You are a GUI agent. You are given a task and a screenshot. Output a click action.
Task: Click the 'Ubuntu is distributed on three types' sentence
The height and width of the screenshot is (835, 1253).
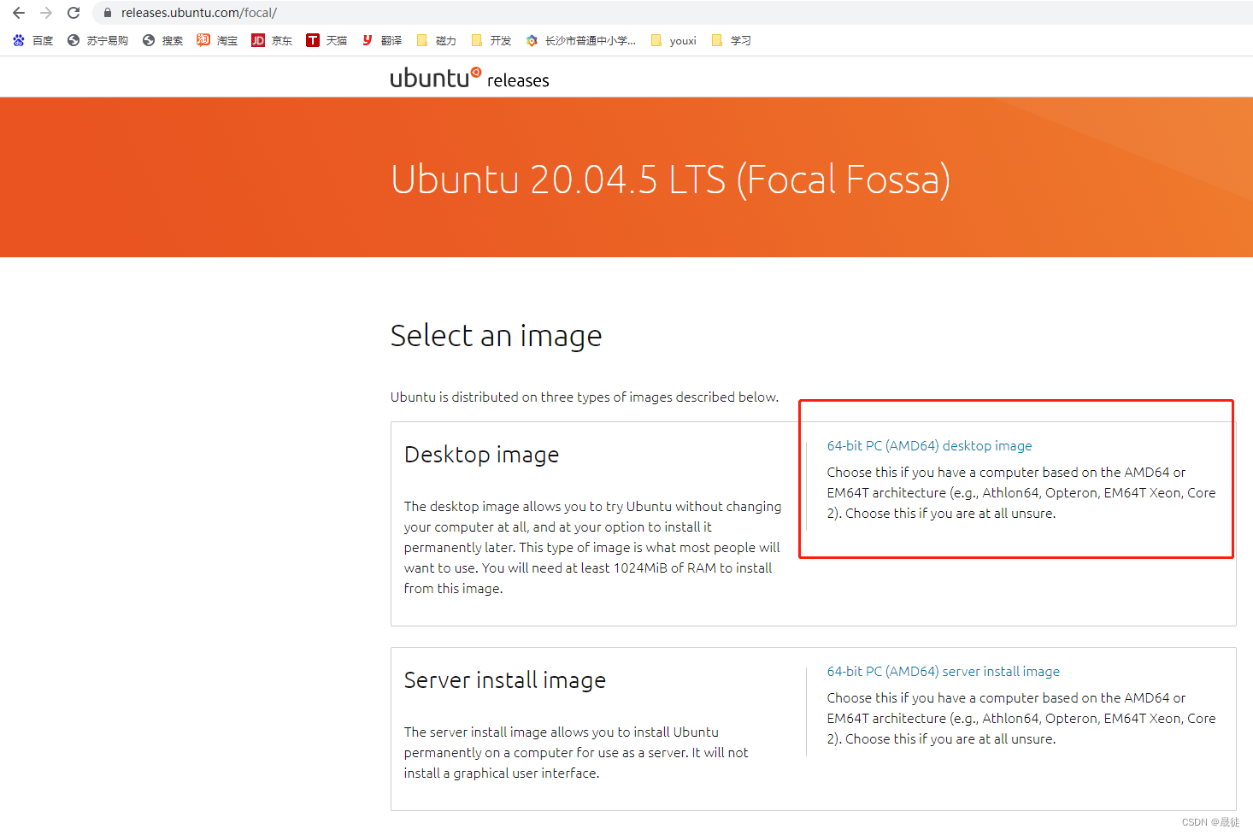[x=585, y=397]
